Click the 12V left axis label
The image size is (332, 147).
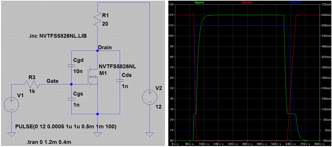[x=171, y=15]
